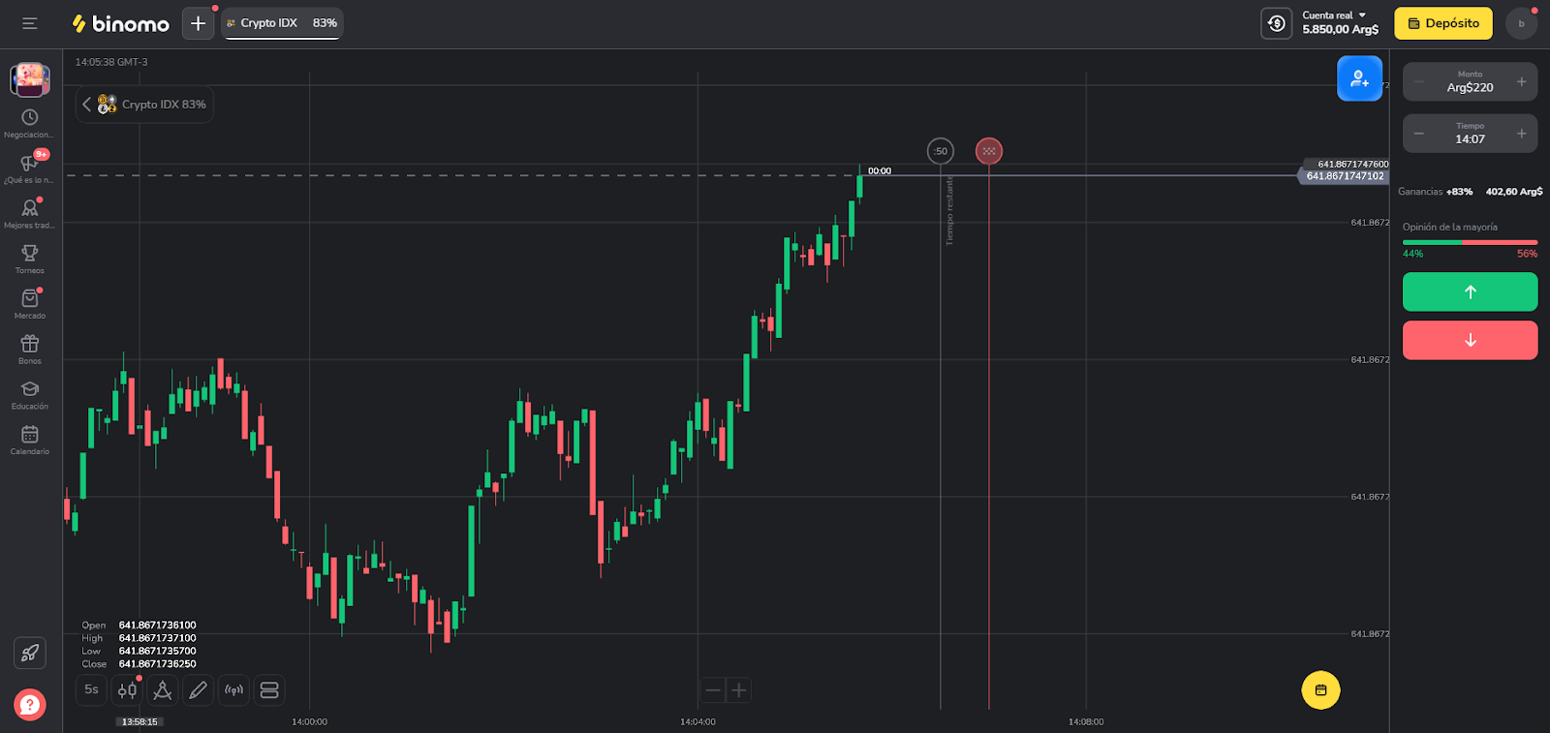The image size is (1550, 733).
Task: Open the Bonos gift section
Action: 30,349
